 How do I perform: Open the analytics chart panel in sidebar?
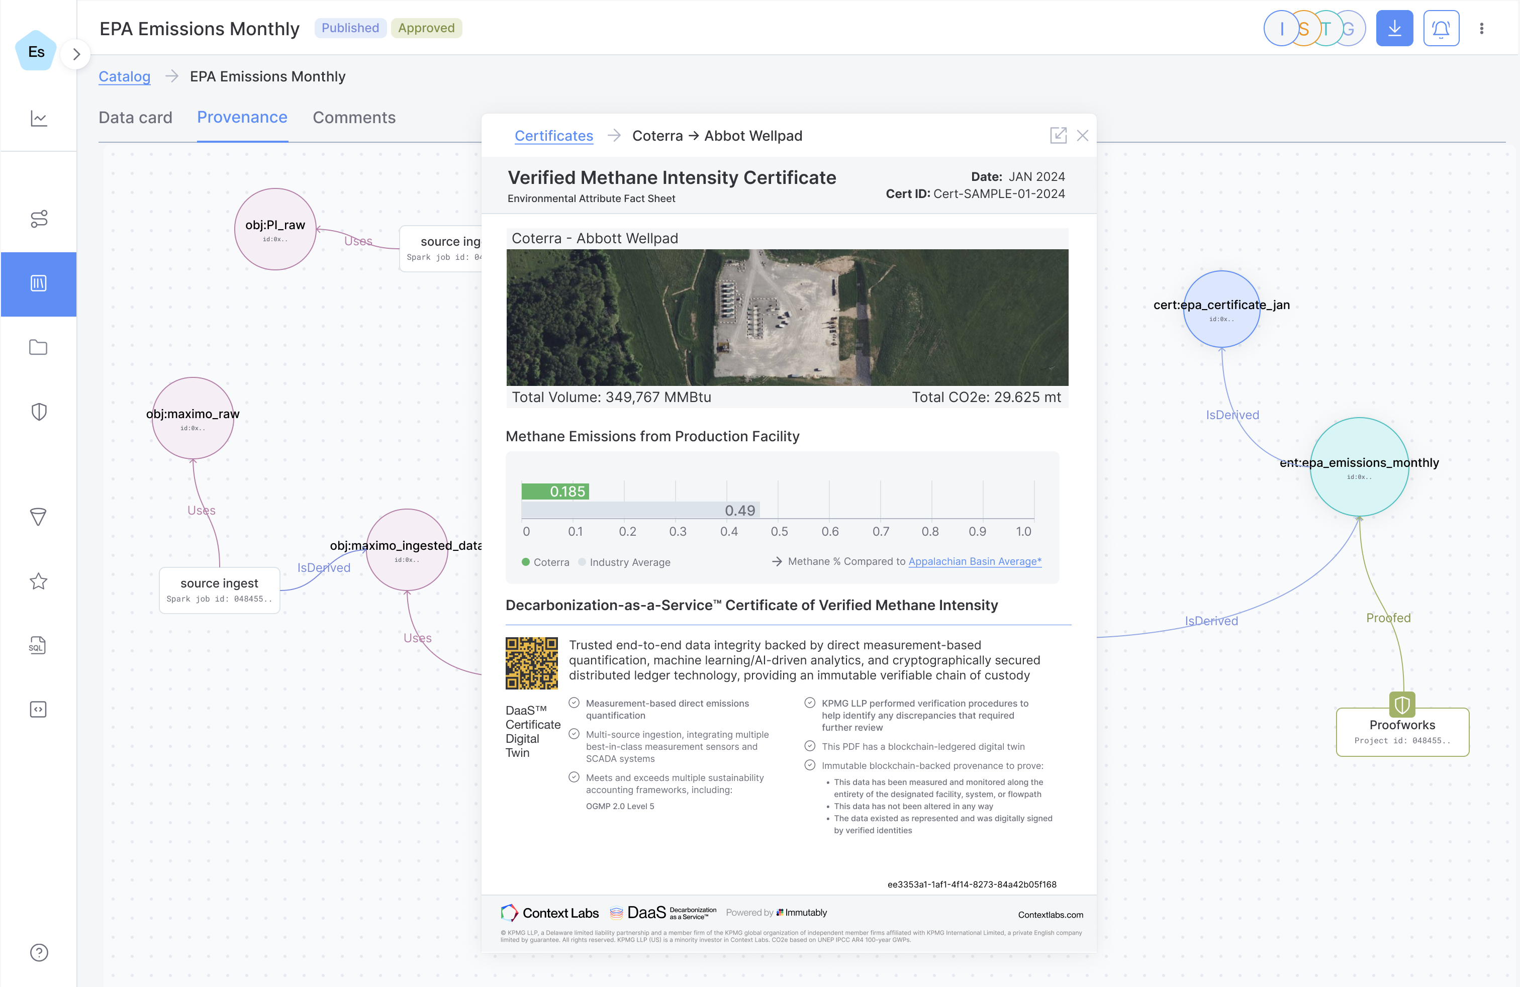coord(38,119)
